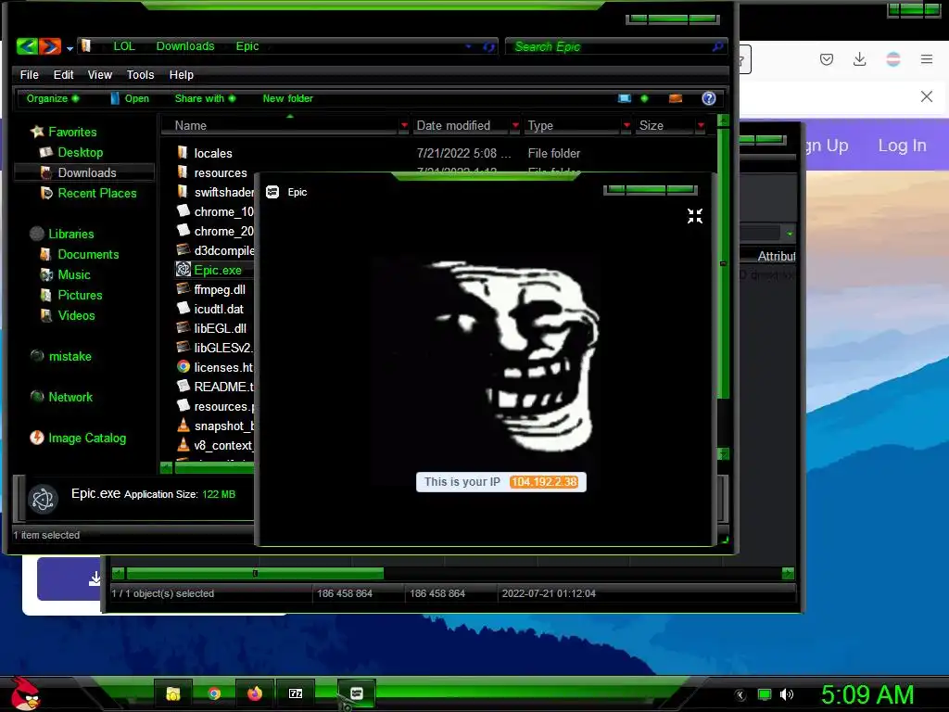
Task: Open the Documents library
Action: [88, 254]
